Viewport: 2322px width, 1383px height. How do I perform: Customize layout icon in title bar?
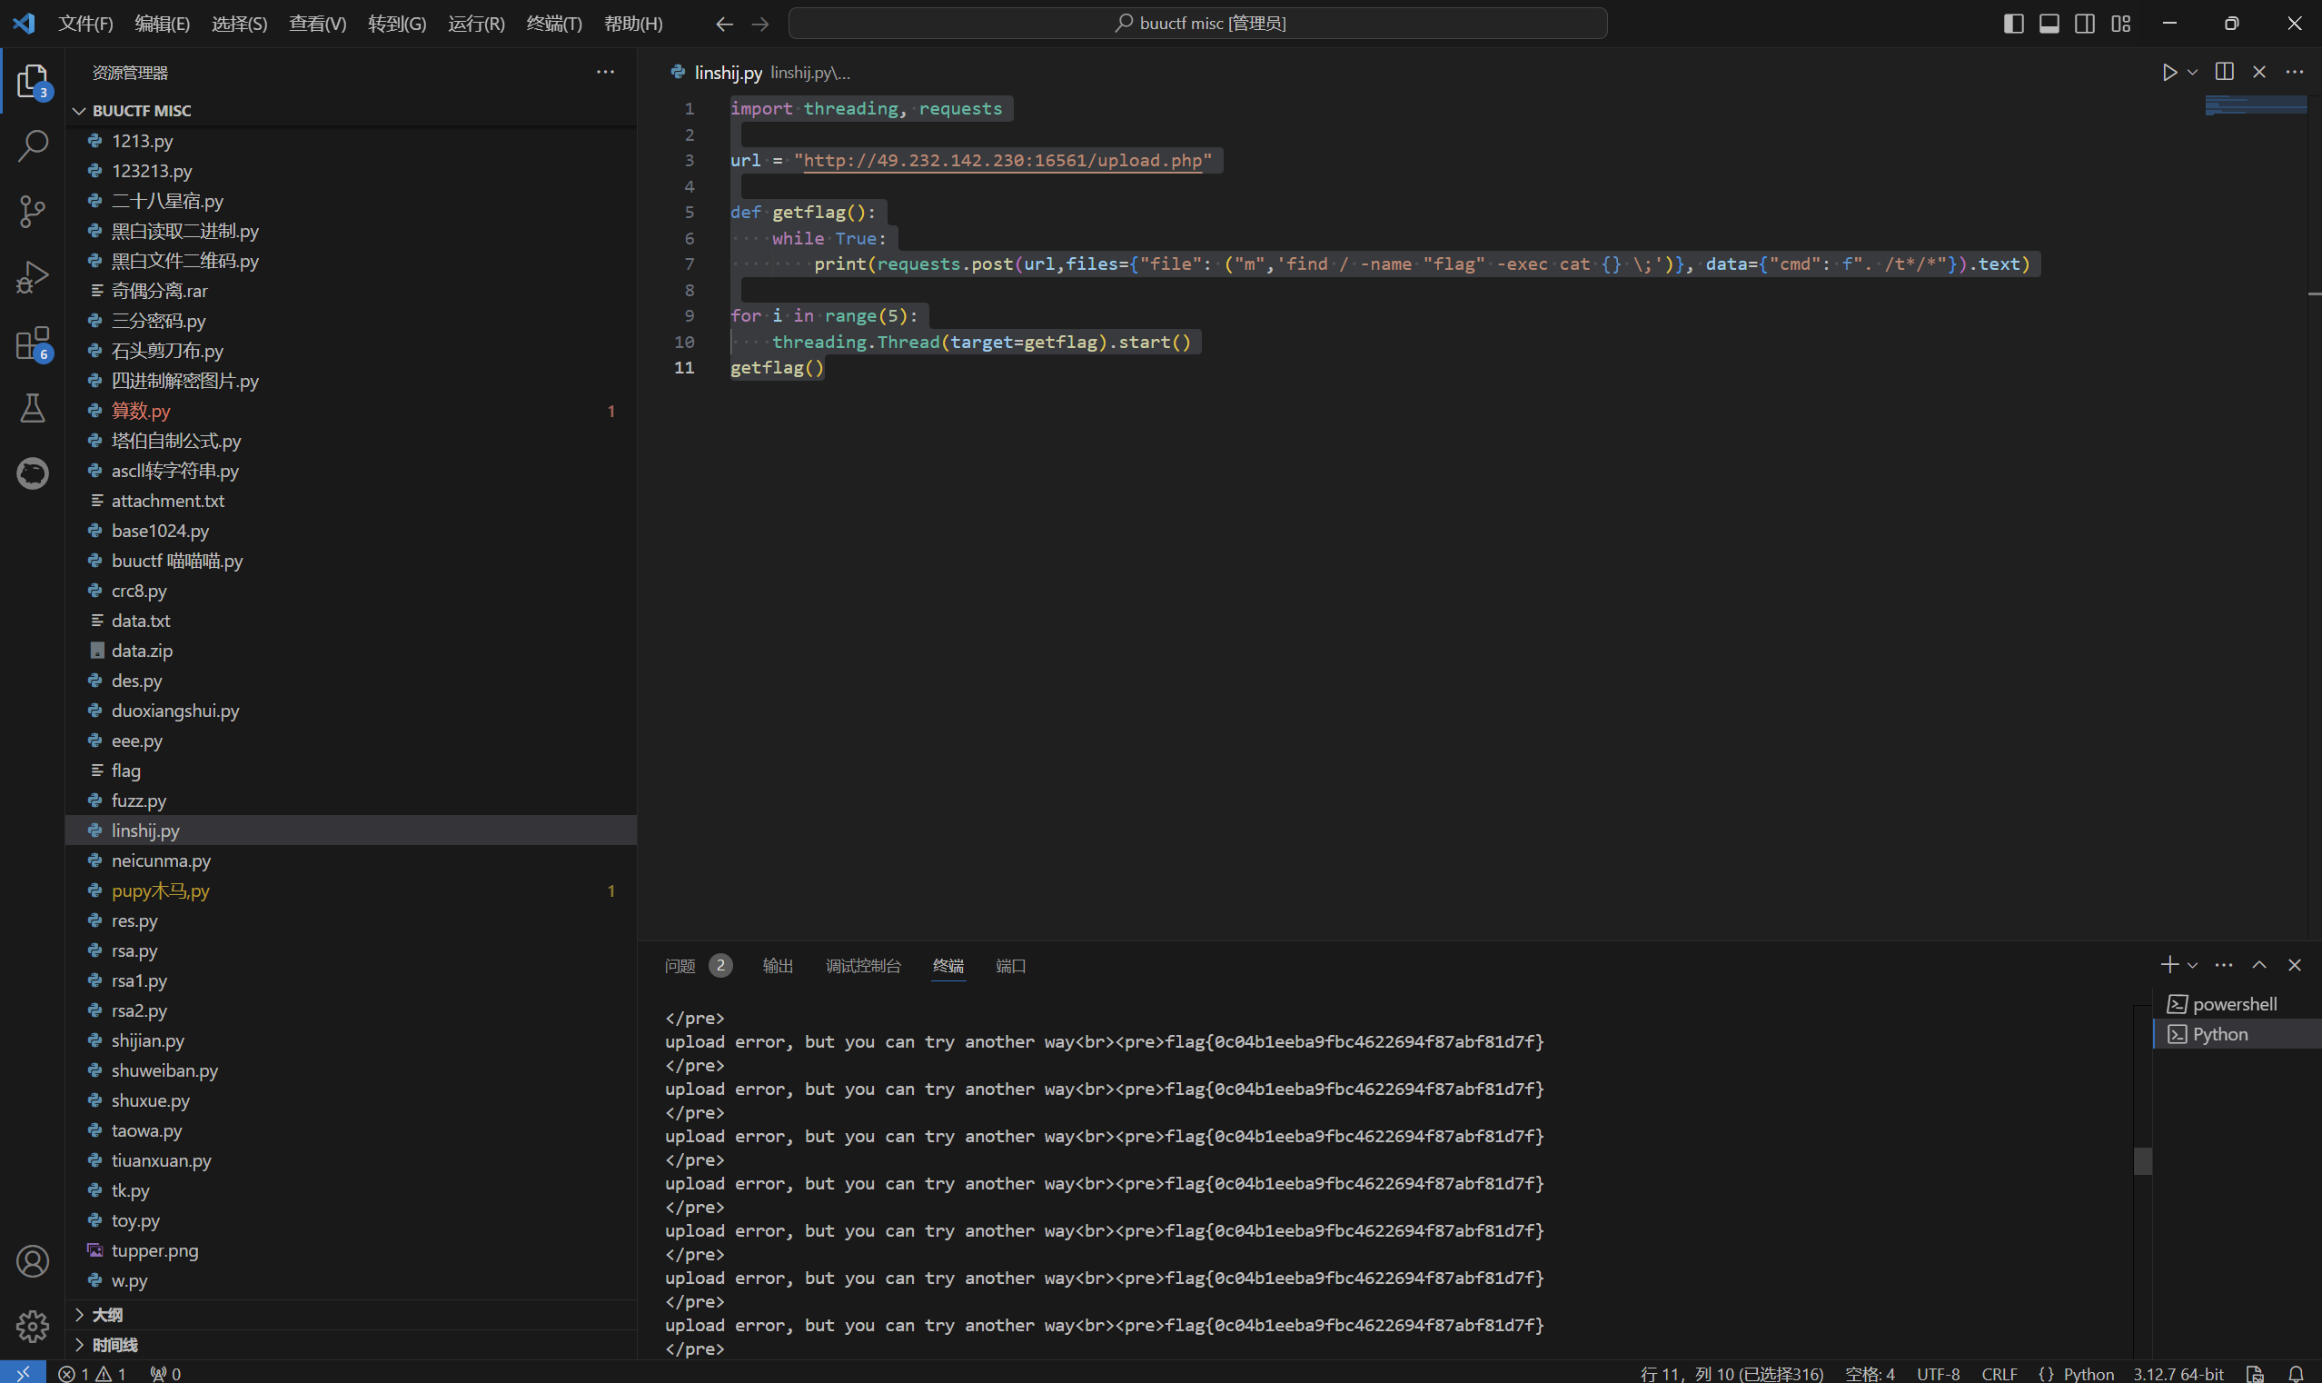[x=2121, y=24]
